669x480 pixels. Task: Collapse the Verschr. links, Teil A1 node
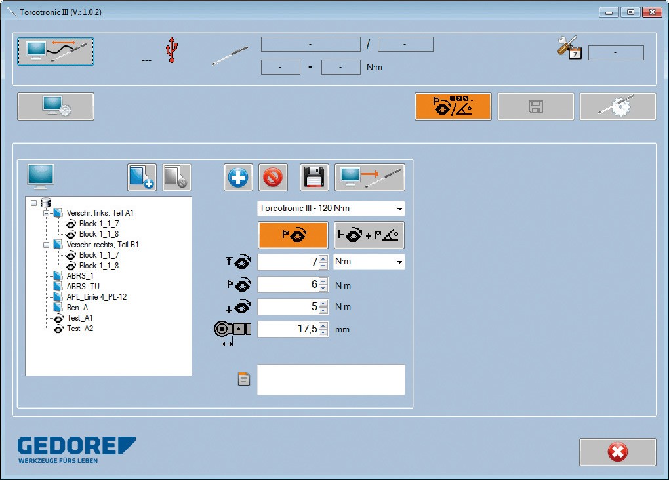tap(47, 213)
